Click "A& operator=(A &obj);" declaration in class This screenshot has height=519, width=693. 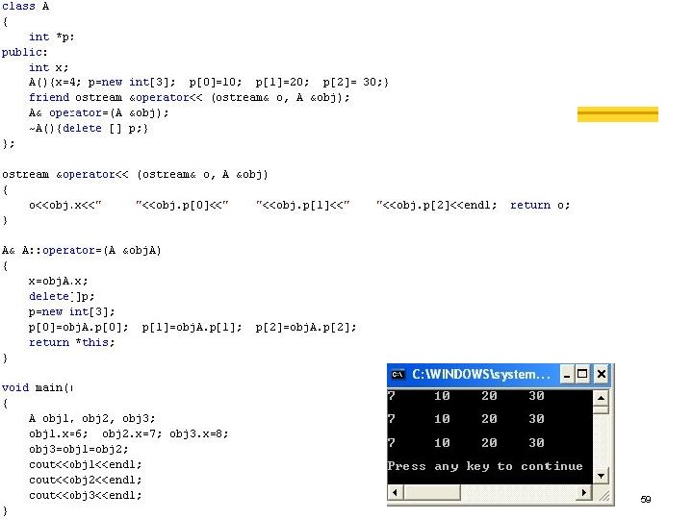[x=98, y=113]
